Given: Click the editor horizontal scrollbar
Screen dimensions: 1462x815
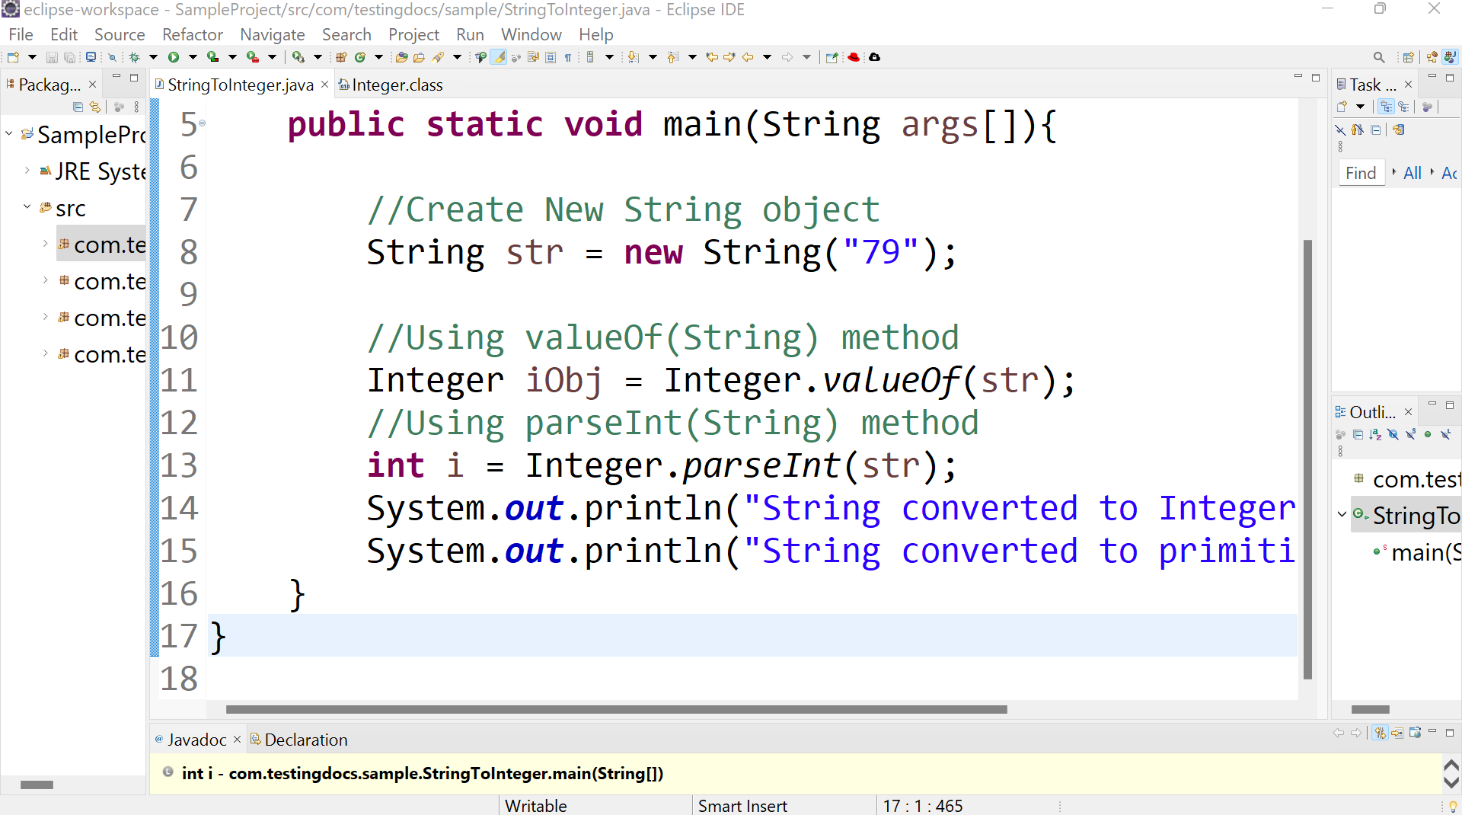Looking at the screenshot, I should point(615,709).
